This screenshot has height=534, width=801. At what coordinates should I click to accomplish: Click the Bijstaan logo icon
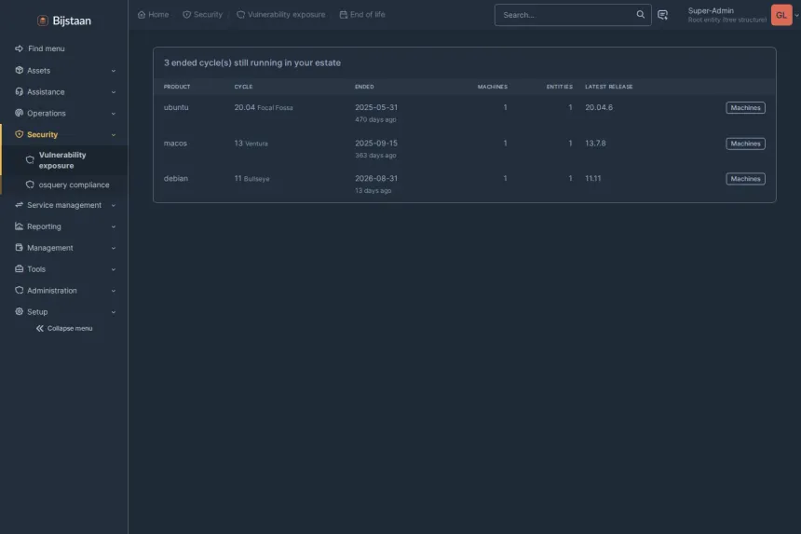[x=43, y=21]
